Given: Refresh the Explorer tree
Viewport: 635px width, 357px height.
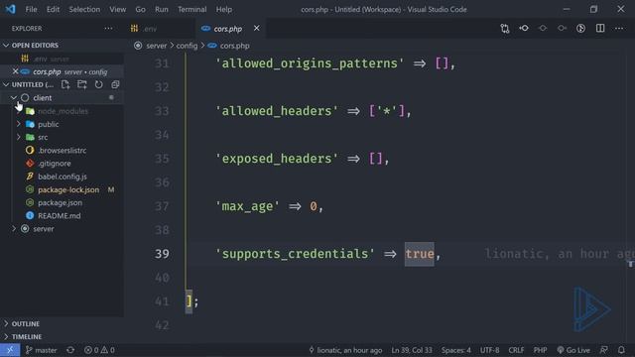Looking at the screenshot, I should click(98, 84).
